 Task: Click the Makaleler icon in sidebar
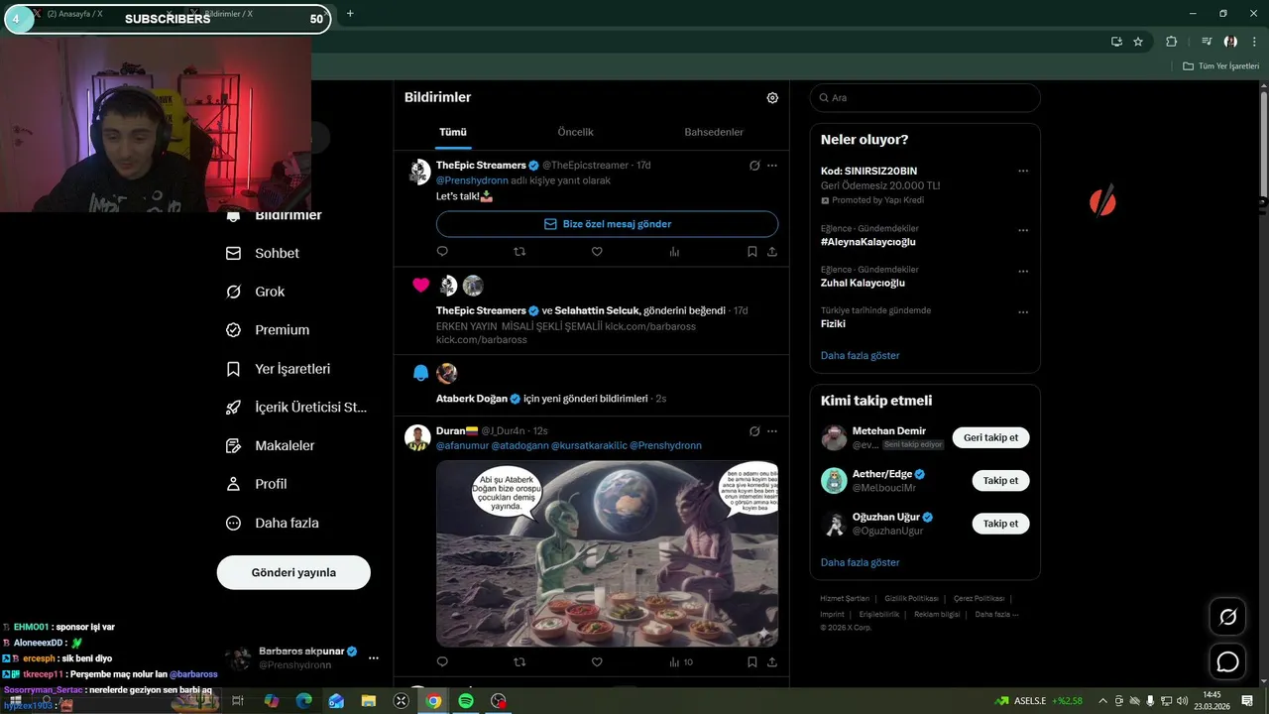(x=234, y=446)
